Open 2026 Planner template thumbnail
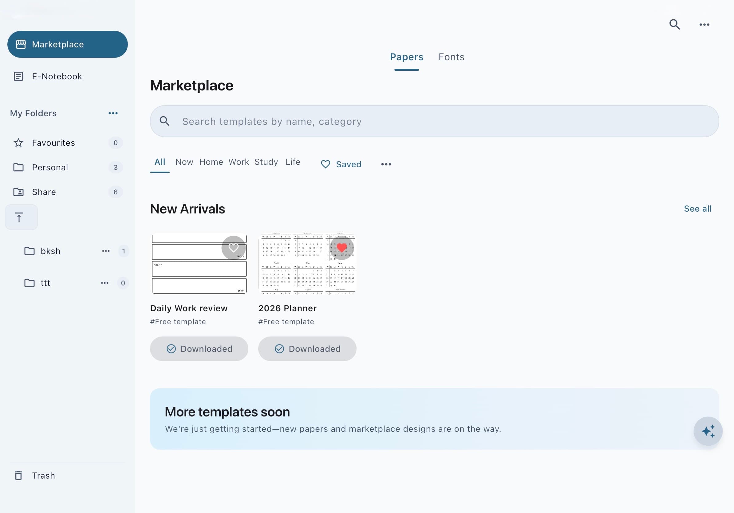The height and width of the screenshot is (513, 734). pyautogui.click(x=307, y=264)
